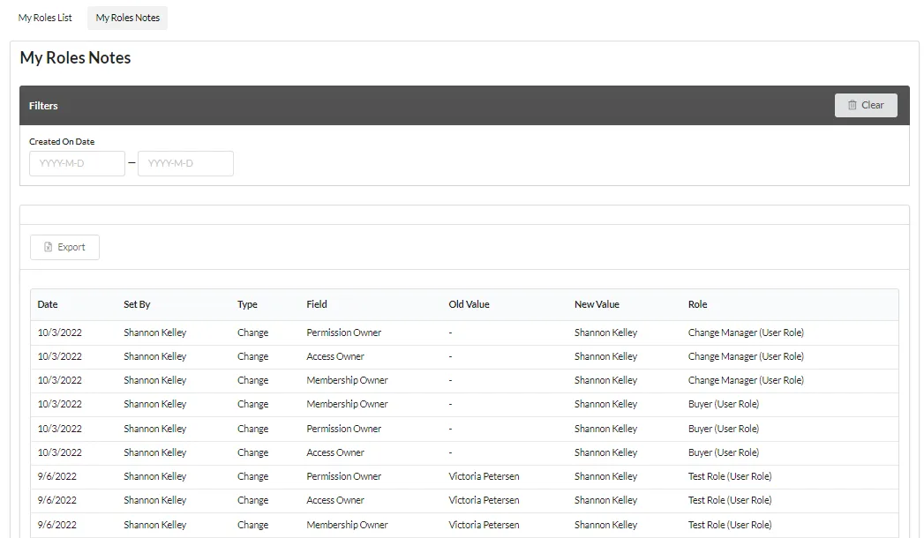The width and height of the screenshot is (924, 538).
Task: Select Membership Owner in Change Manager row
Action: coord(347,380)
